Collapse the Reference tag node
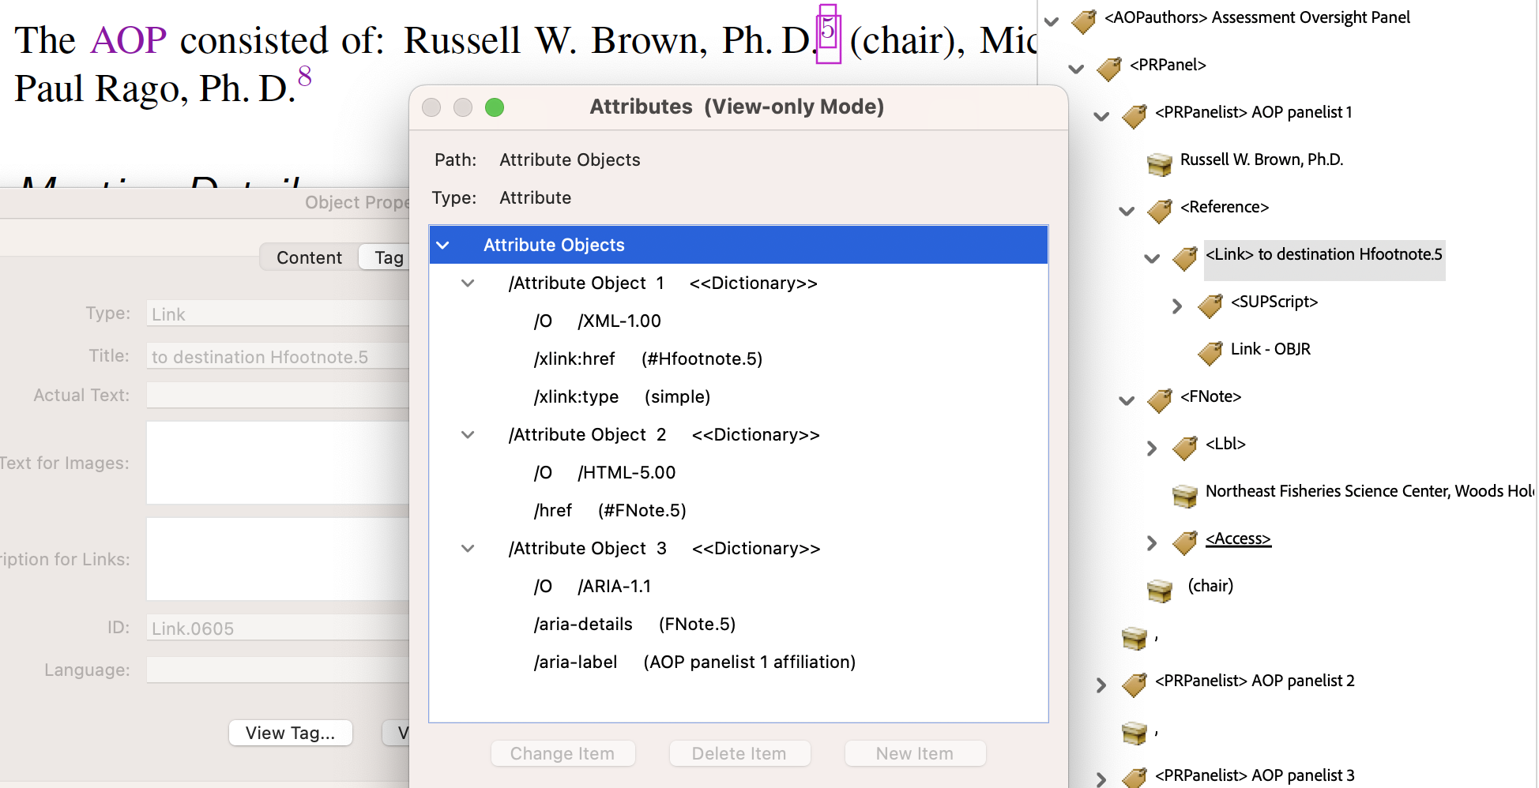This screenshot has height=788, width=1539. [x=1127, y=211]
